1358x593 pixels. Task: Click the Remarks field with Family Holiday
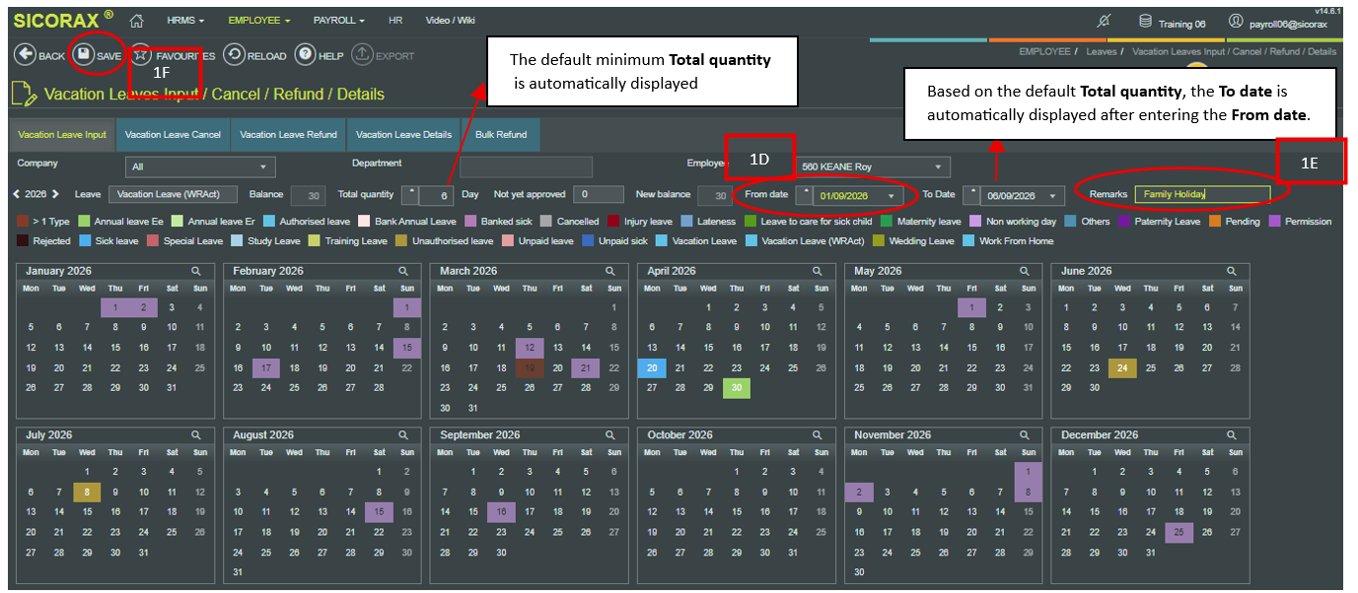(1202, 195)
